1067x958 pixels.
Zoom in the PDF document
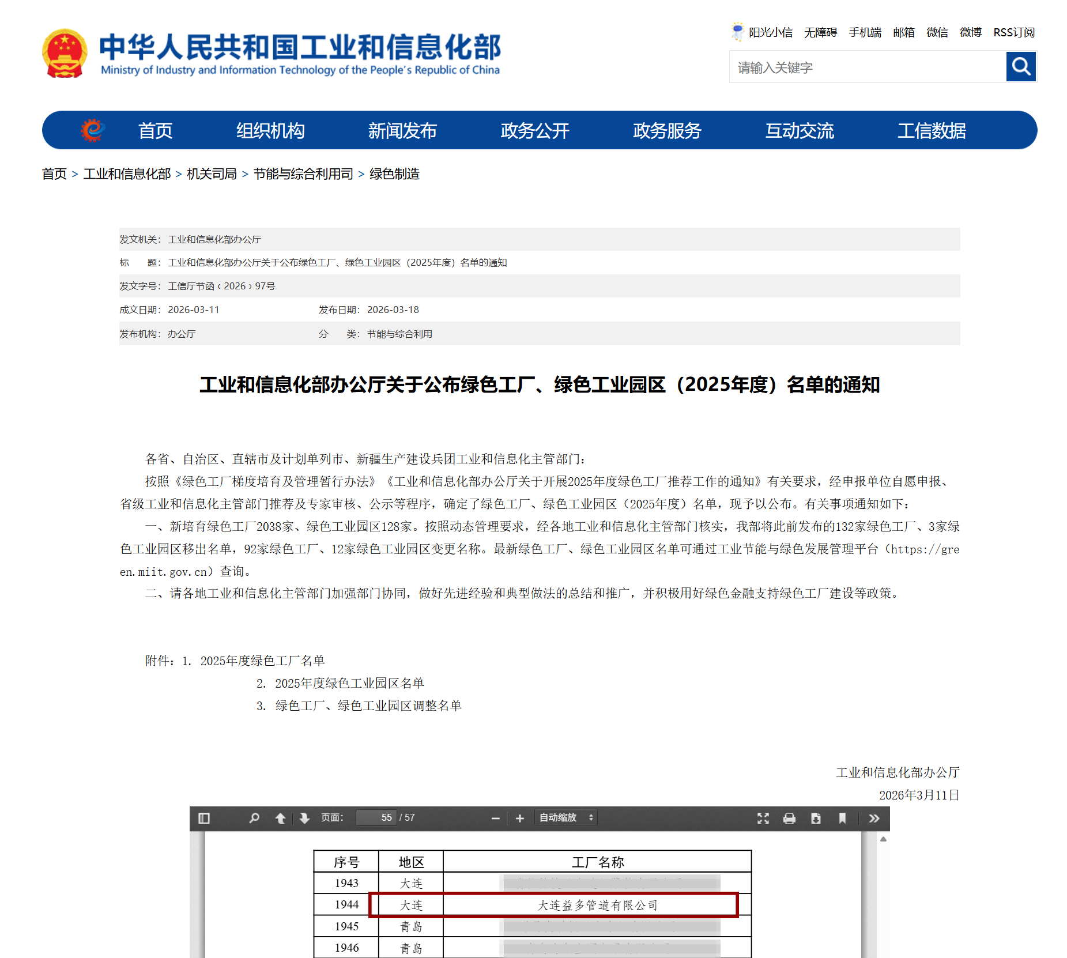pos(520,818)
